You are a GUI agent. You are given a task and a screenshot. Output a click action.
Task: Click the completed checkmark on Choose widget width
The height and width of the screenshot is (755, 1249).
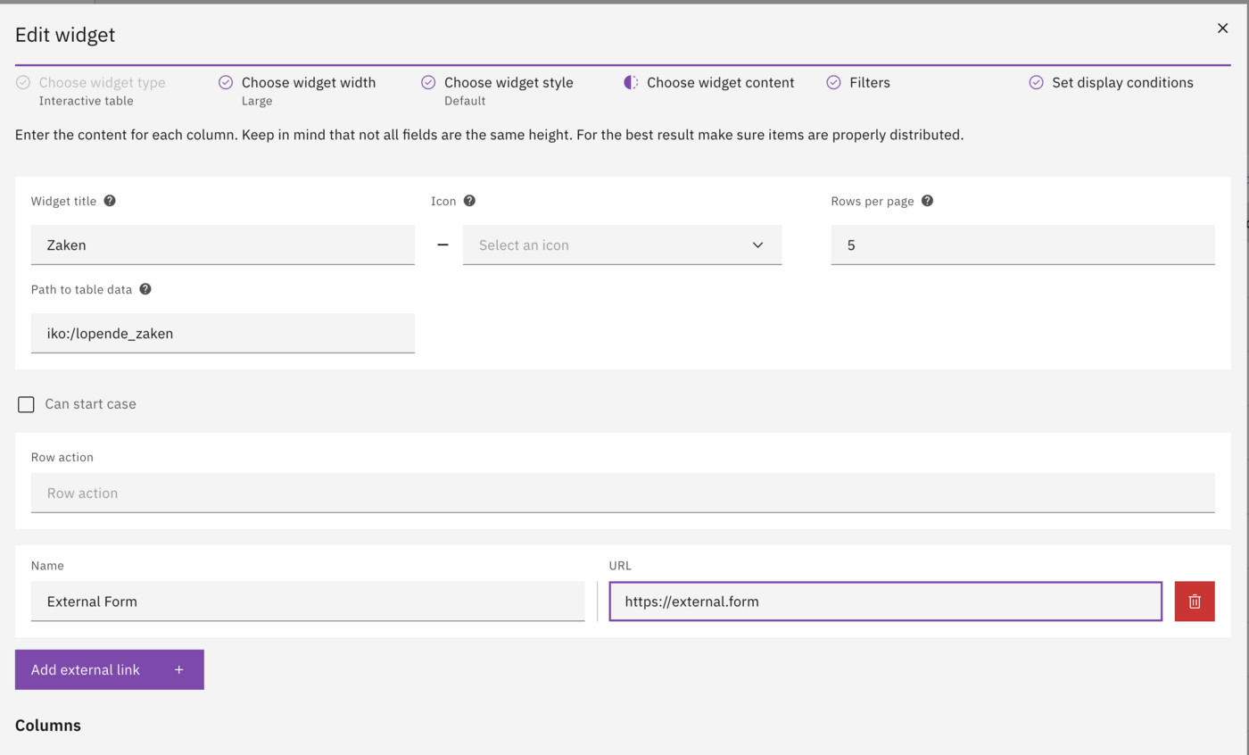tap(226, 82)
